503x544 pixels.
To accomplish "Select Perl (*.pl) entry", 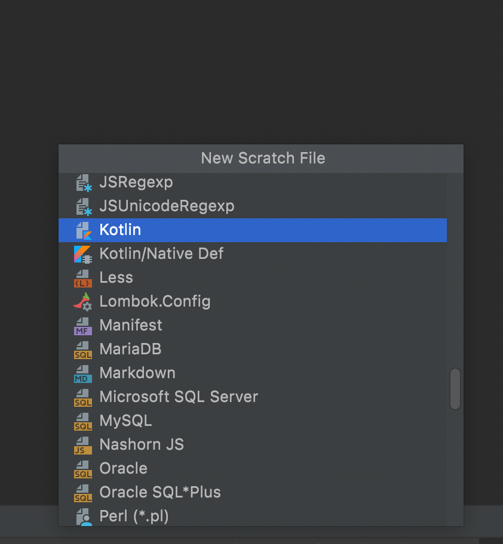I will click(253, 516).
